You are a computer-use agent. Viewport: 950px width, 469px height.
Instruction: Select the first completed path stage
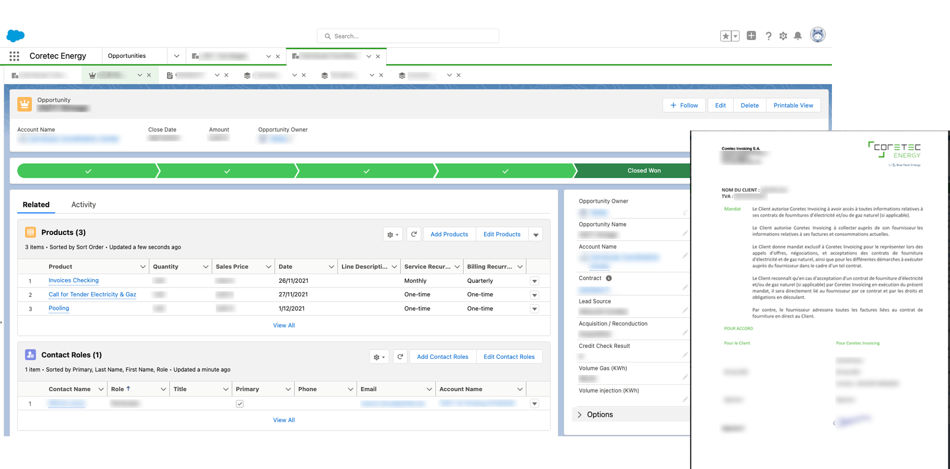pos(87,171)
